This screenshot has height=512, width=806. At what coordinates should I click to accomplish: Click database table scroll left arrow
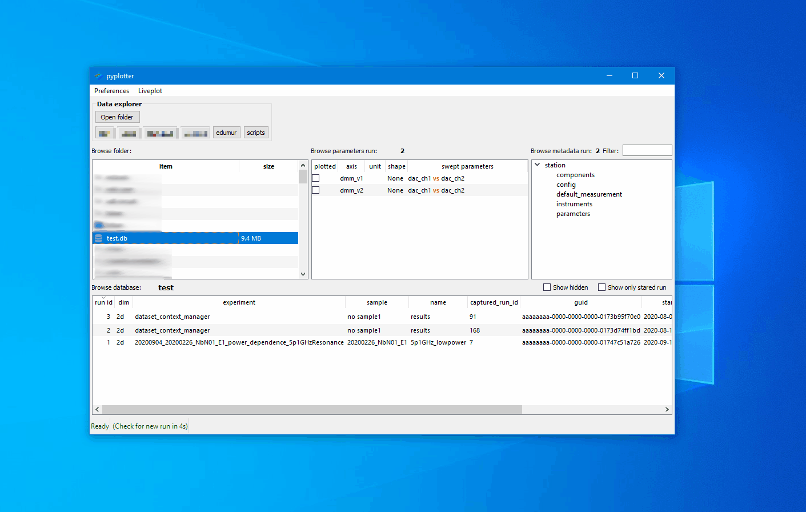pyautogui.click(x=97, y=410)
